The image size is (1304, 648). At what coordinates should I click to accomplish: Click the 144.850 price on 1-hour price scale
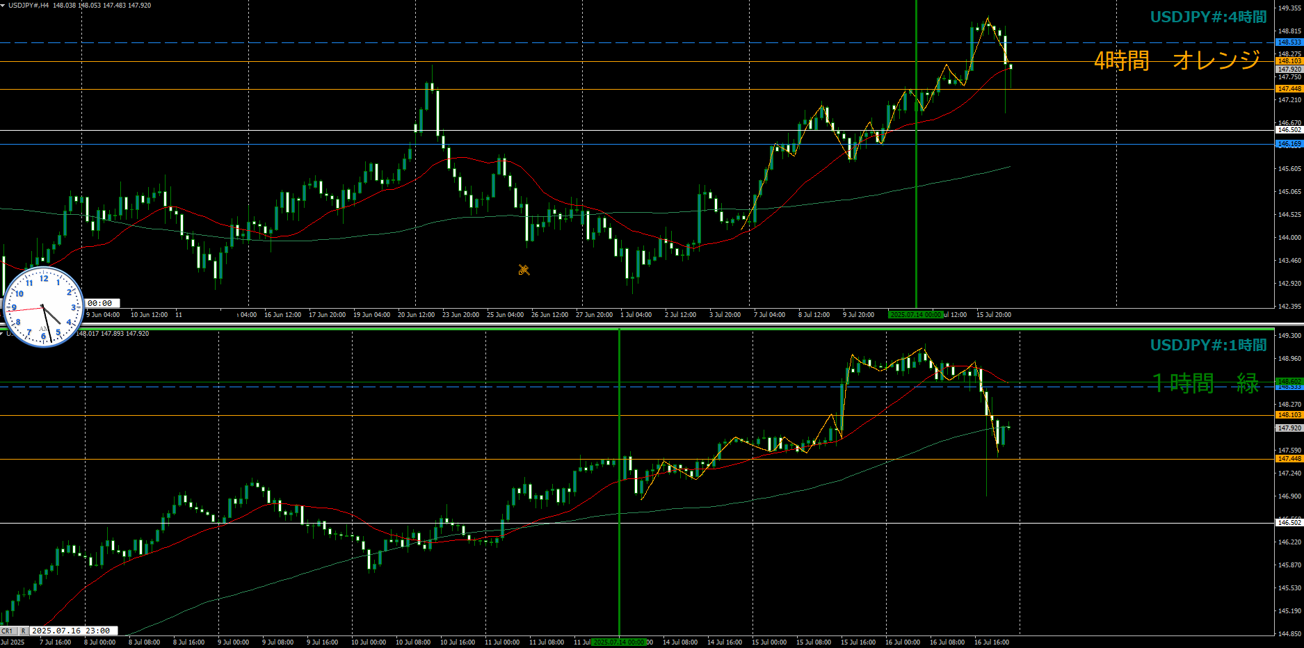click(x=1289, y=634)
